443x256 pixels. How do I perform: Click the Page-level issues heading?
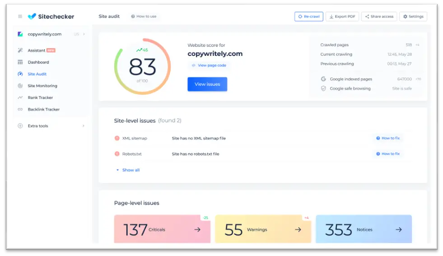click(137, 203)
